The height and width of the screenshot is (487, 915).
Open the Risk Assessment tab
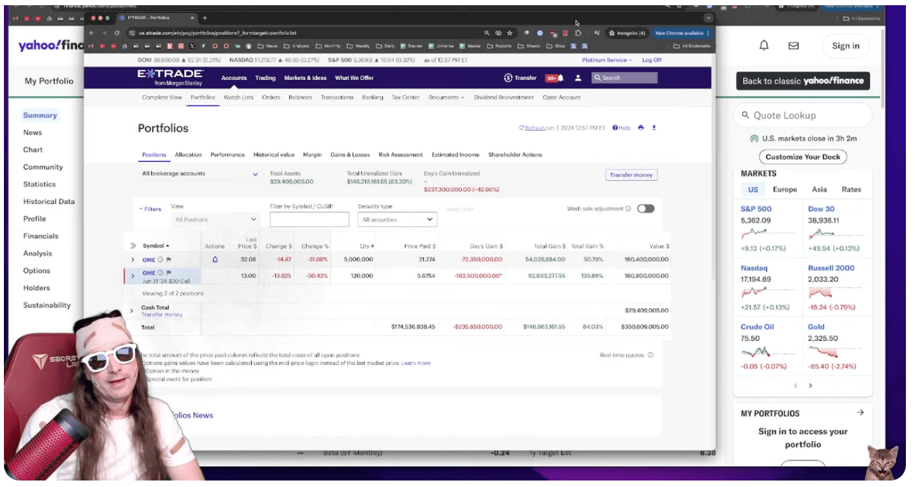coord(400,155)
